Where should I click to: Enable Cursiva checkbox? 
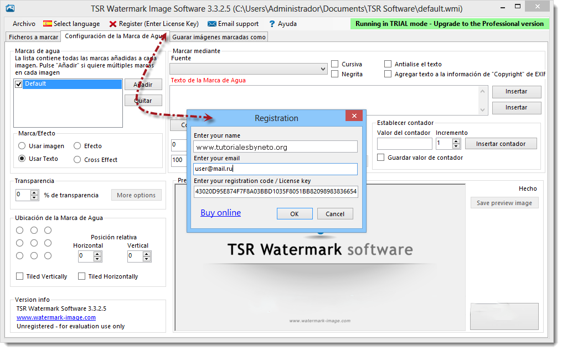point(335,64)
